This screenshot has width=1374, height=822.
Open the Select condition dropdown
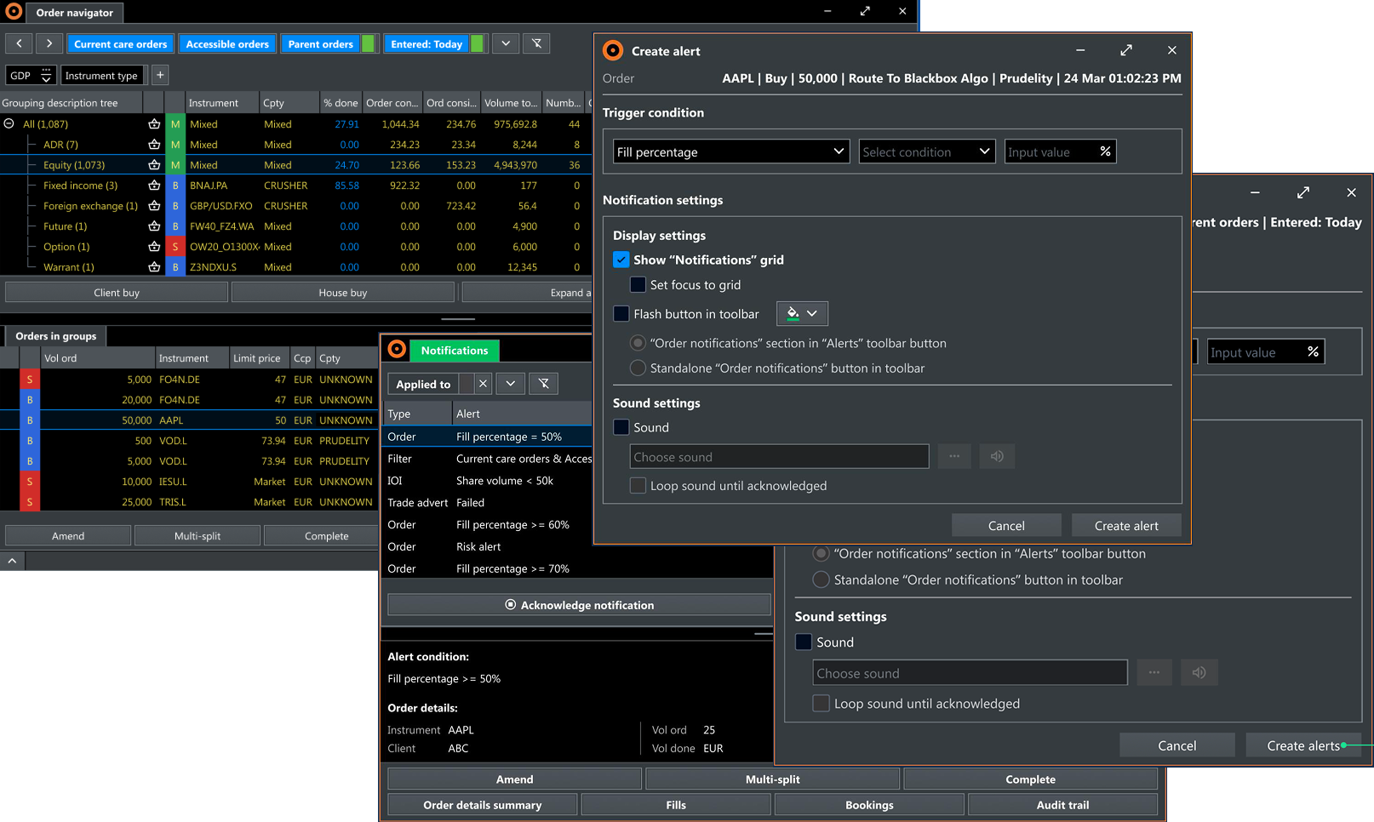(926, 151)
